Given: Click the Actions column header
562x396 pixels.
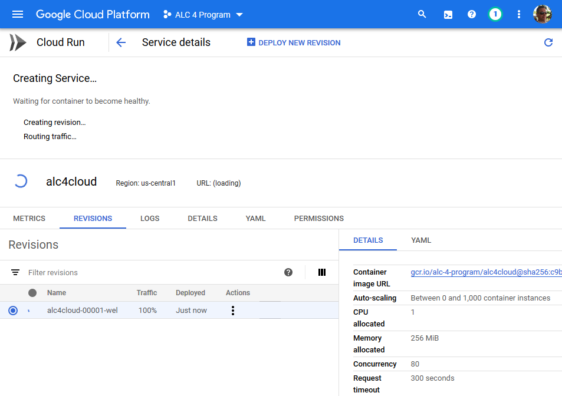Looking at the screenshot, I should click(238, 293).
